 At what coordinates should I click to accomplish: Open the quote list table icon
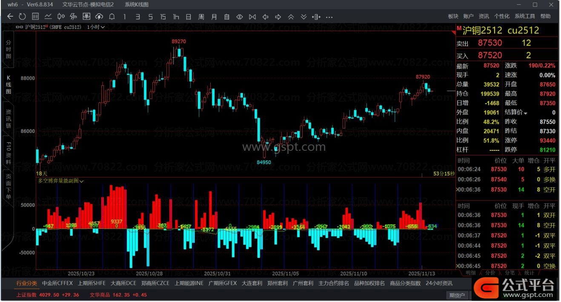pos(35,17)
